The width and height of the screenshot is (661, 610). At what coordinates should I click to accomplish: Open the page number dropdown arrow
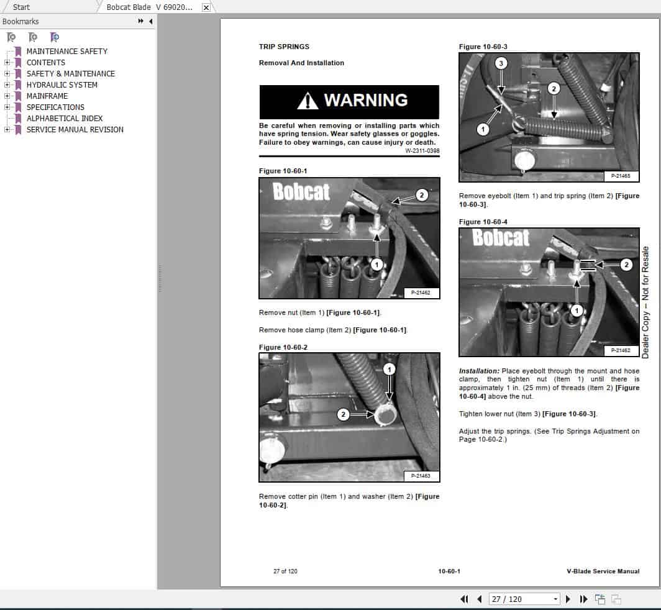click(555, 599)
